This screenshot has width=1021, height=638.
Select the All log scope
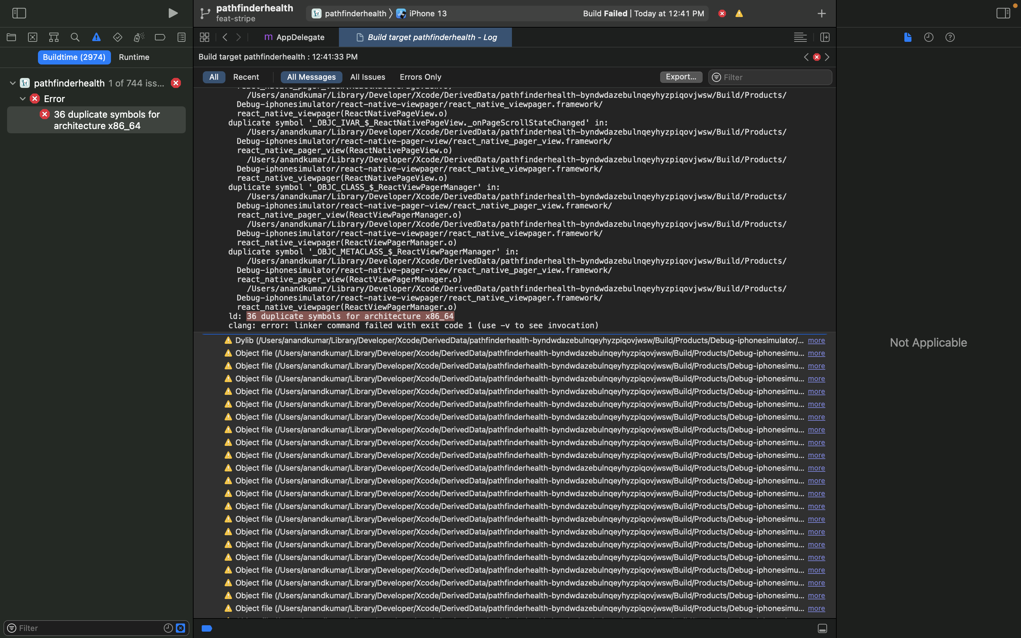tap(214, 77)
